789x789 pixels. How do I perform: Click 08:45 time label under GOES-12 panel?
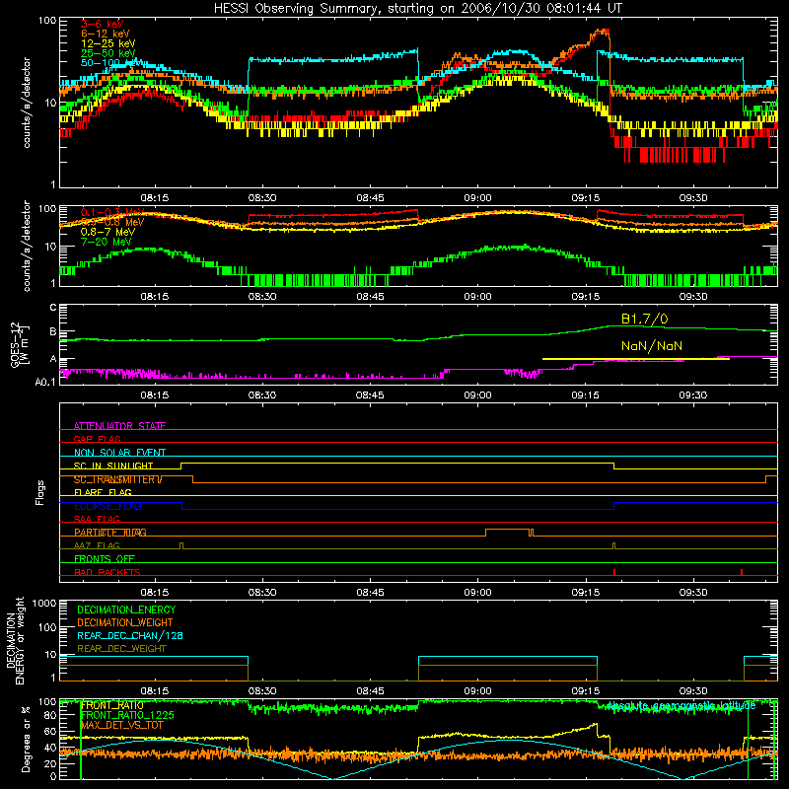pos(370,395)
